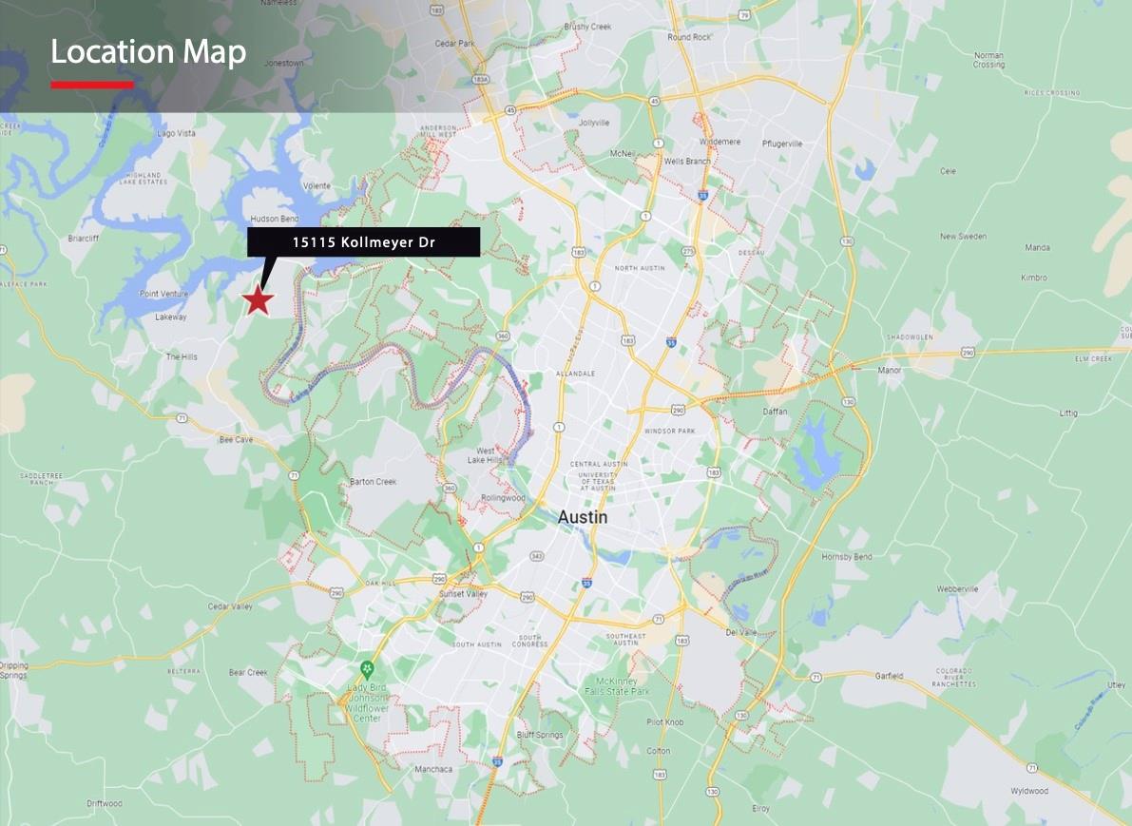Click the Lago Vista label

176,134
